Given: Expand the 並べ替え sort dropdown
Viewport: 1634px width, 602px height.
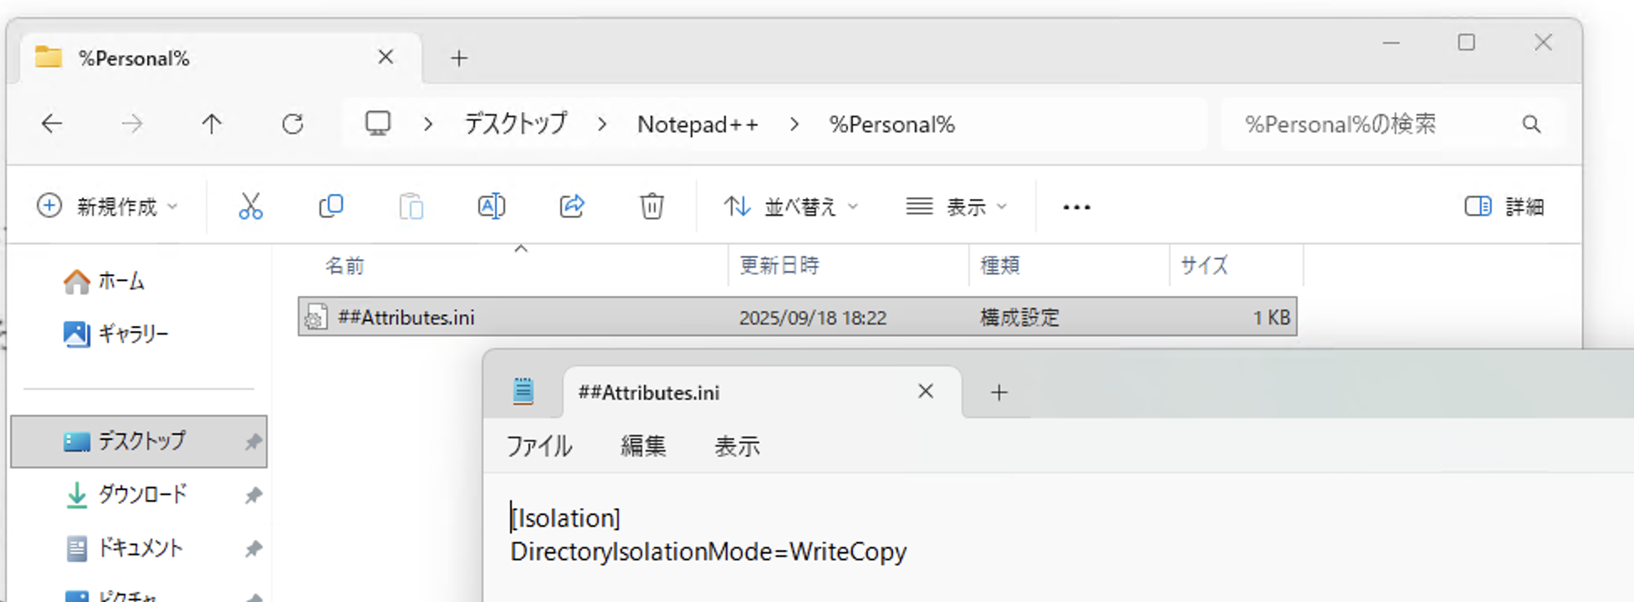Looking at the screenshot, I should coord(791,207).
